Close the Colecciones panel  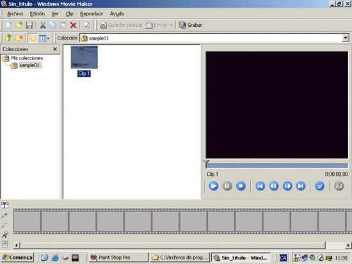click(x=55, y=49)
